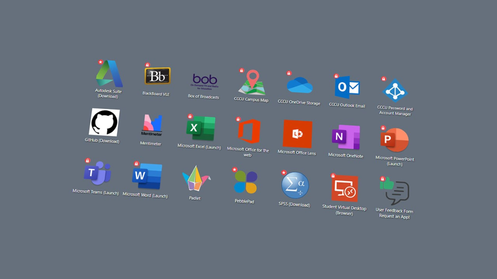
Task: Click "Microsoft PowerPoint (Launch)" label
Action: (x=395, y=161)
